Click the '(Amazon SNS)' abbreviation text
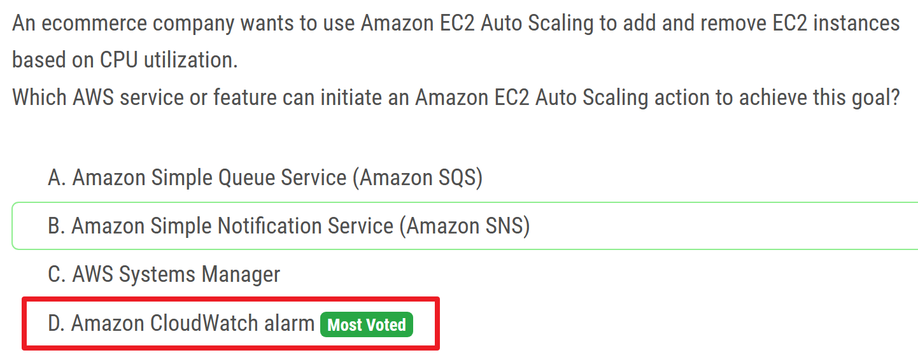The width and height of the screenshot is (918, 355). pyautogui.click(x=465, y=226)
